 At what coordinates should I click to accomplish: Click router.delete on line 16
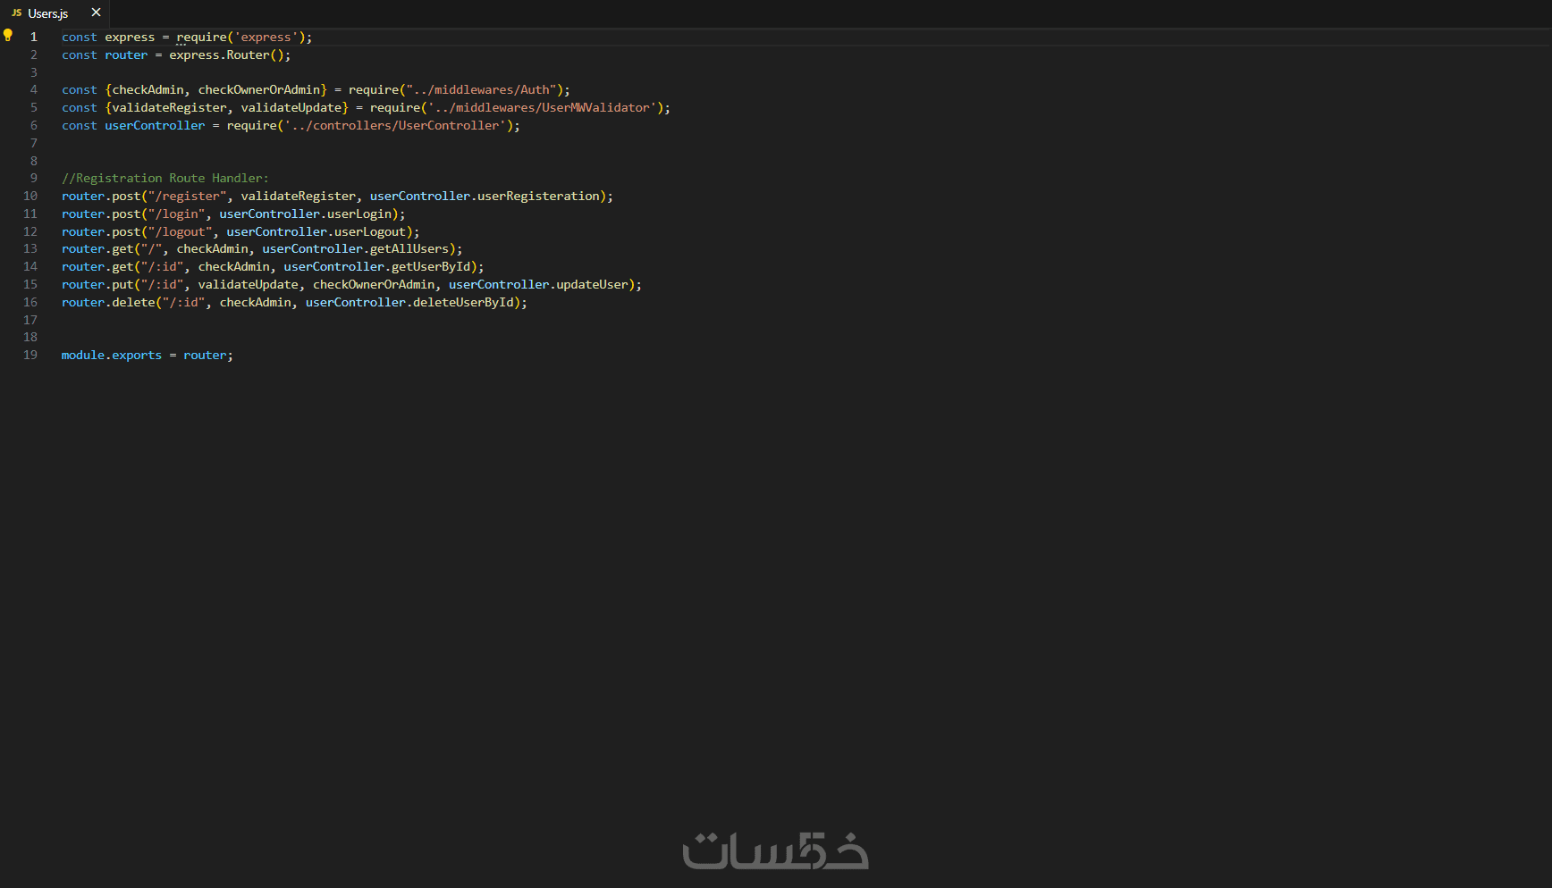[x=108, y=303]
